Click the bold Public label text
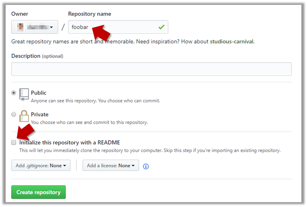Screen dimensions: 307x207 [39, 93]
